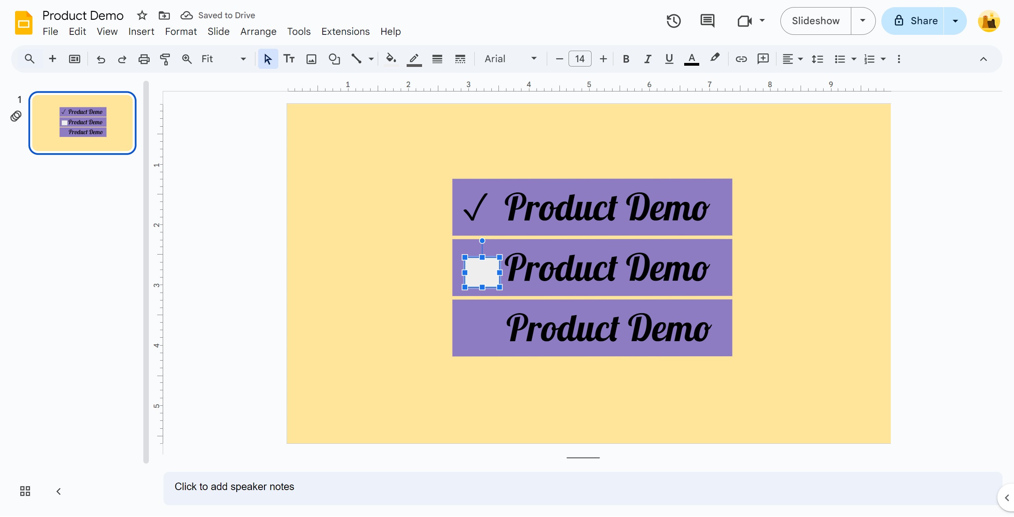Open the File menu
This screenshot has width=1014, height=517.
pyautogui.click(x=50, y=31)
